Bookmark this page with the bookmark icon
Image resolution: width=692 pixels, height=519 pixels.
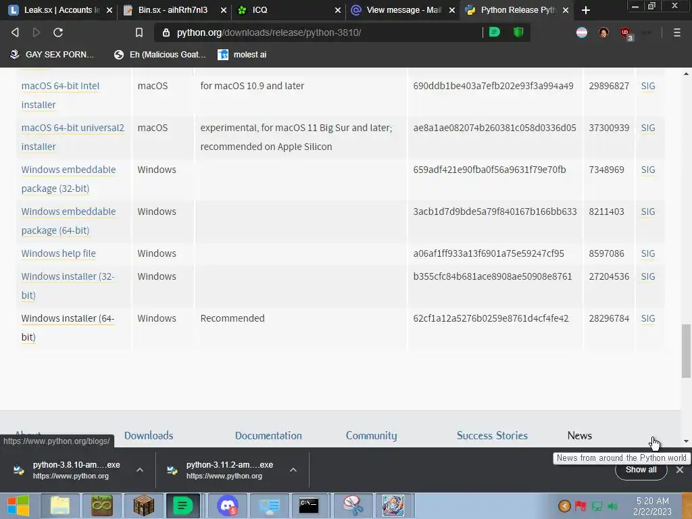[x=139, y=32]
